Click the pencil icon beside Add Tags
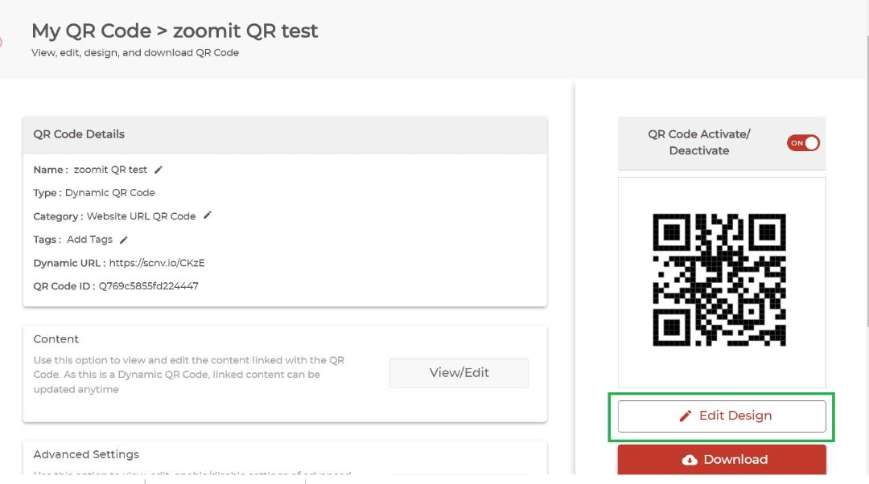 point(124,240)
